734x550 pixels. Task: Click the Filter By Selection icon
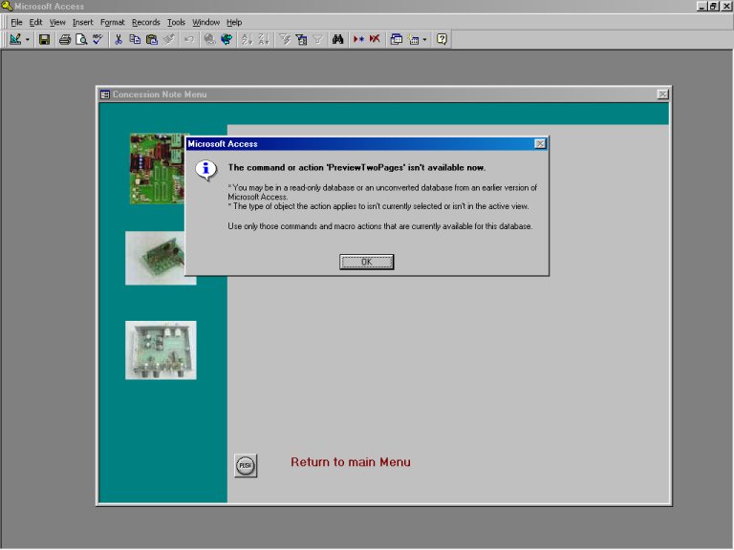pos(285,39)
